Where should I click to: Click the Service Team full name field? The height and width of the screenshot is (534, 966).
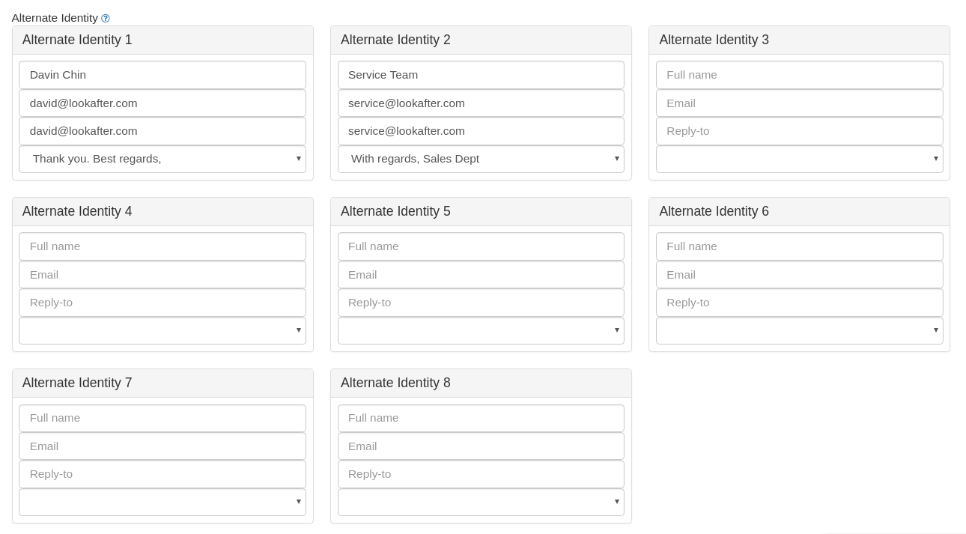[481, 75]
